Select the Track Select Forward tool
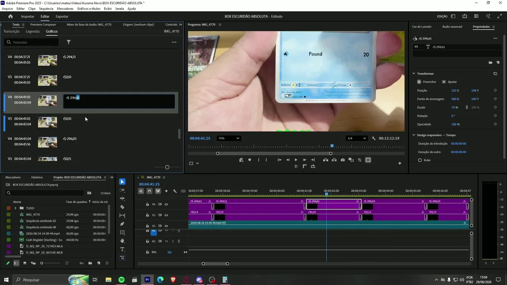507x285 pixels. click(x=122, y=190)
